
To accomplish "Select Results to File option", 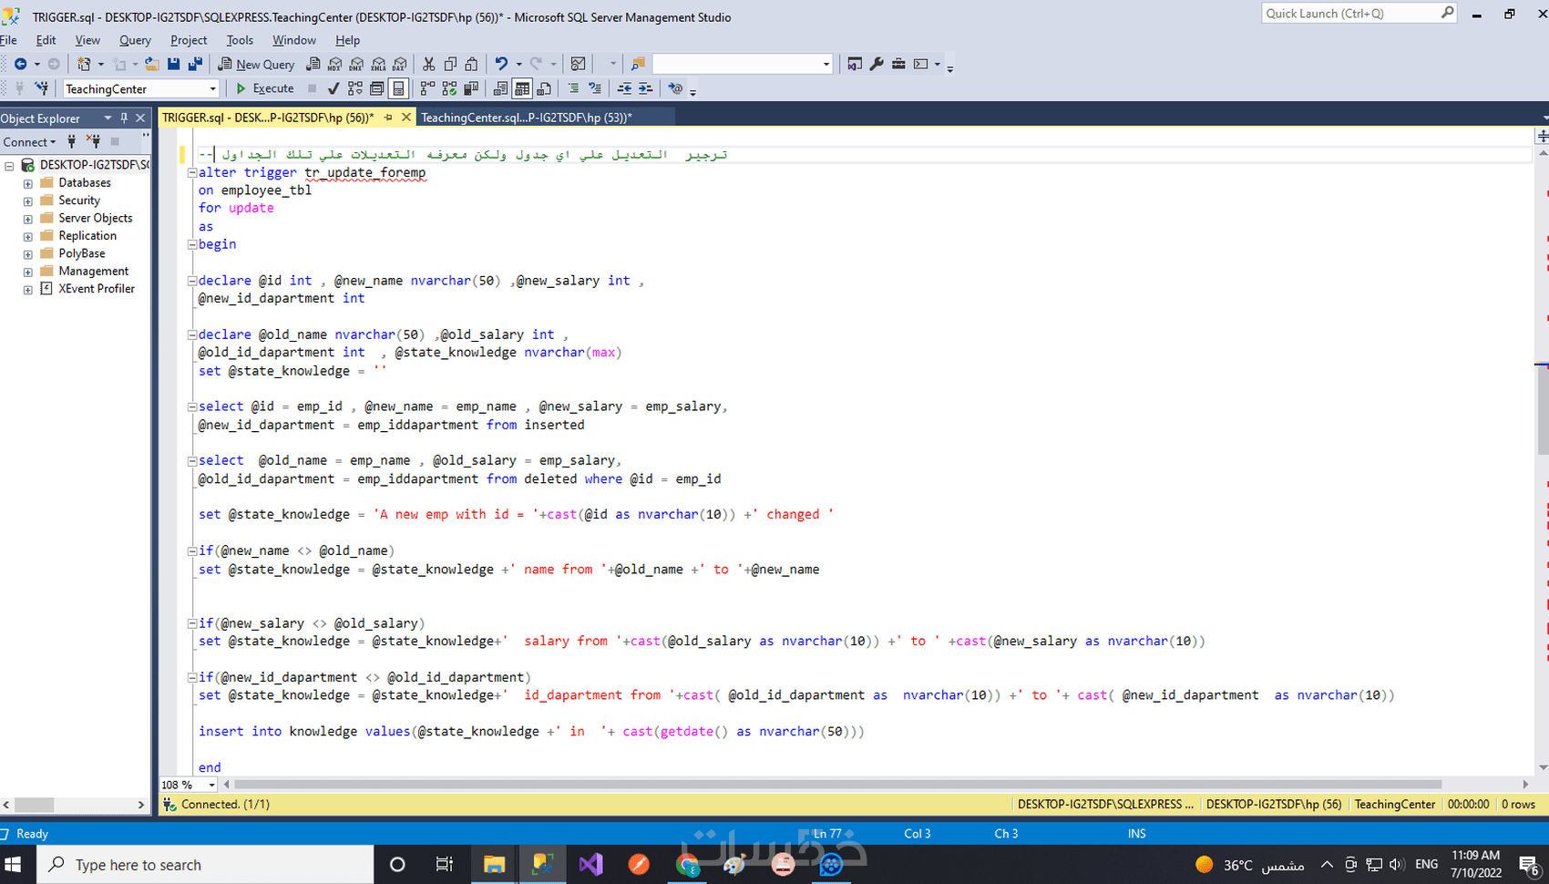I will [x=544, y=88].
